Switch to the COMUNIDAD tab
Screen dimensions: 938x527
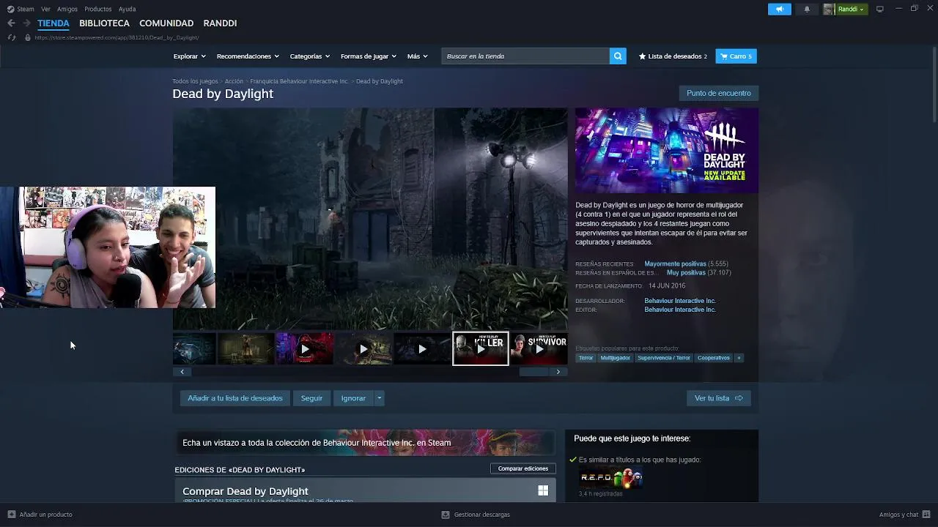(166, 23)
